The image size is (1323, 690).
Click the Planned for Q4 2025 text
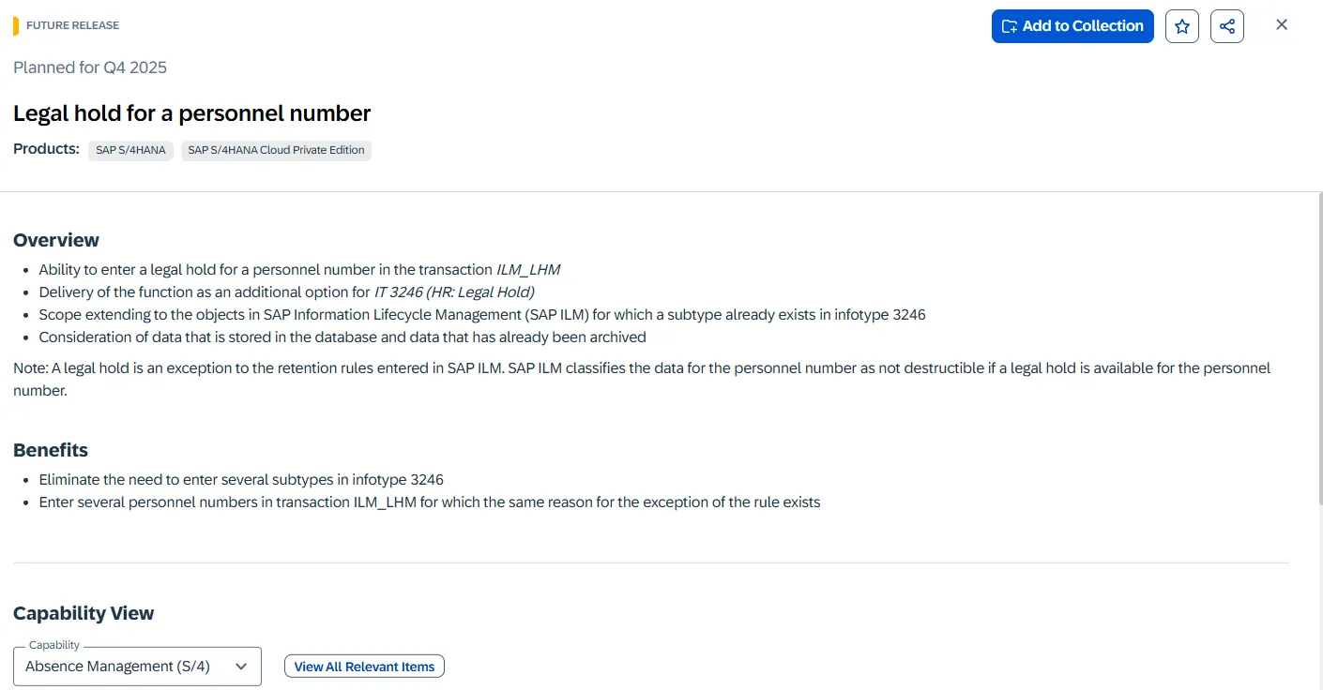tap(90, 67)
